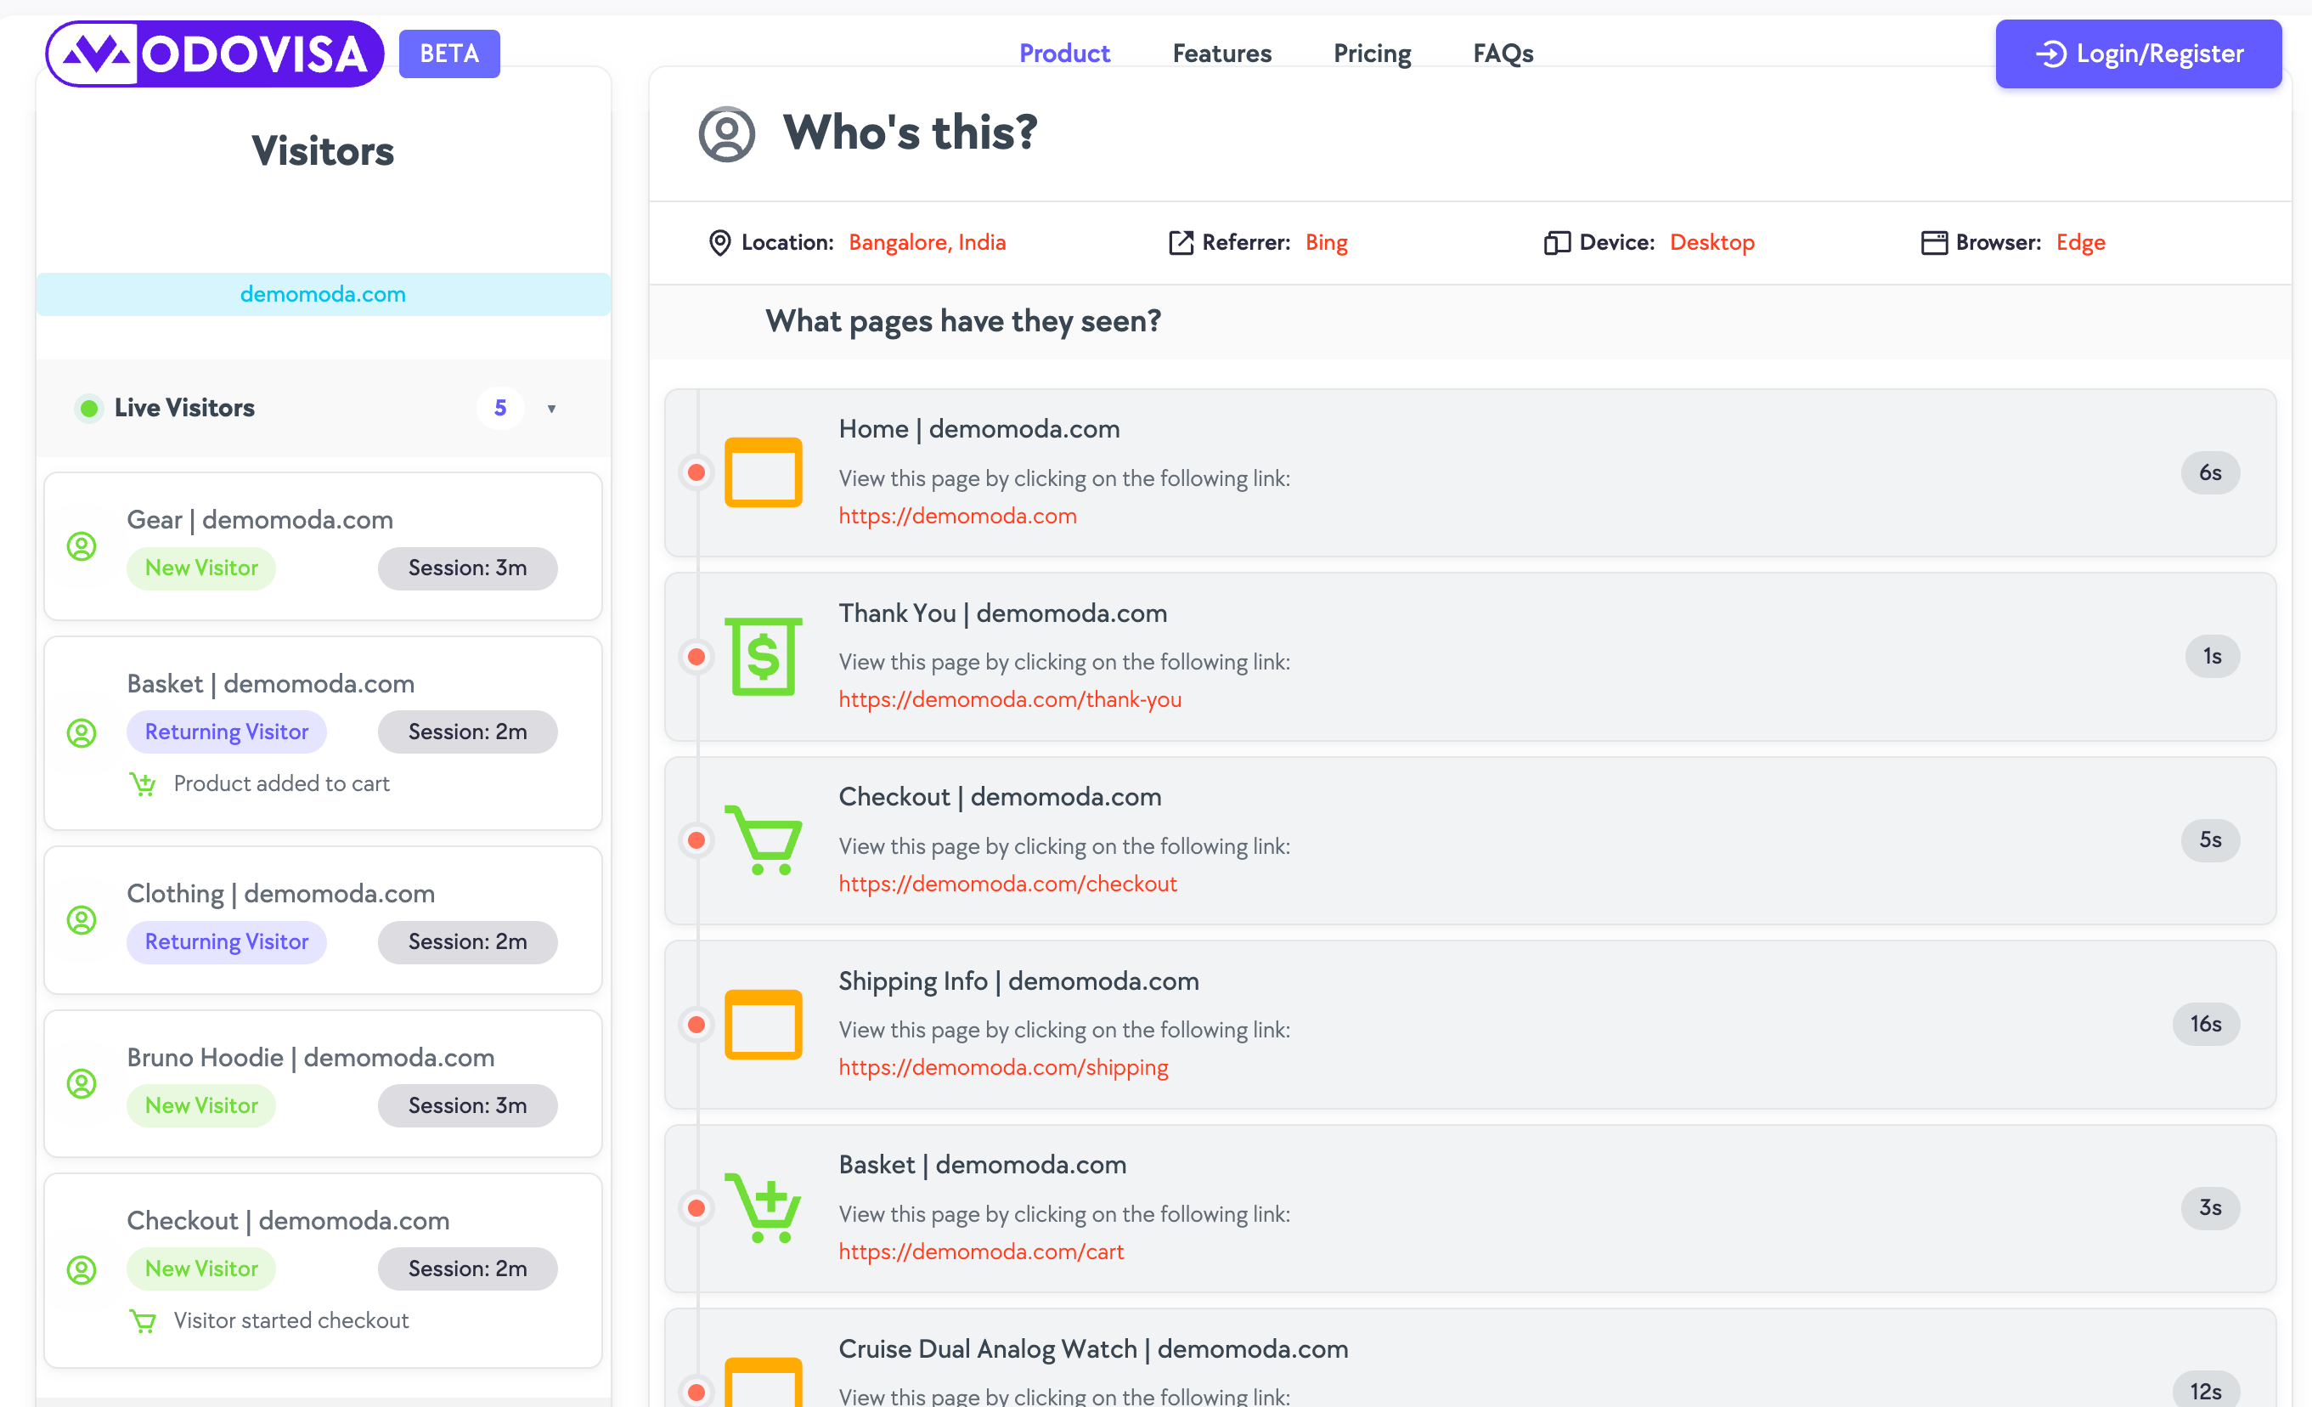Click the green cart Checkout page icon

[x=763, y=839]
